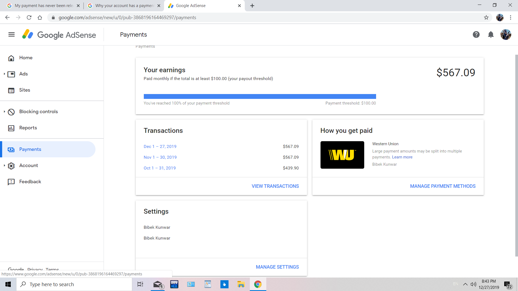Open the notifications bell icon
The height and width of the screenshot is (291, 518).
[x=491, y=34]
